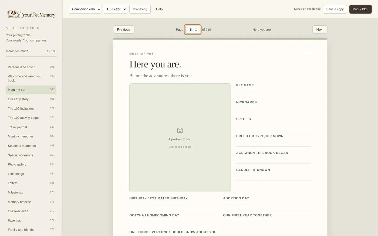
Task: Click the Pet Name input line
Action: click(274, 92)
